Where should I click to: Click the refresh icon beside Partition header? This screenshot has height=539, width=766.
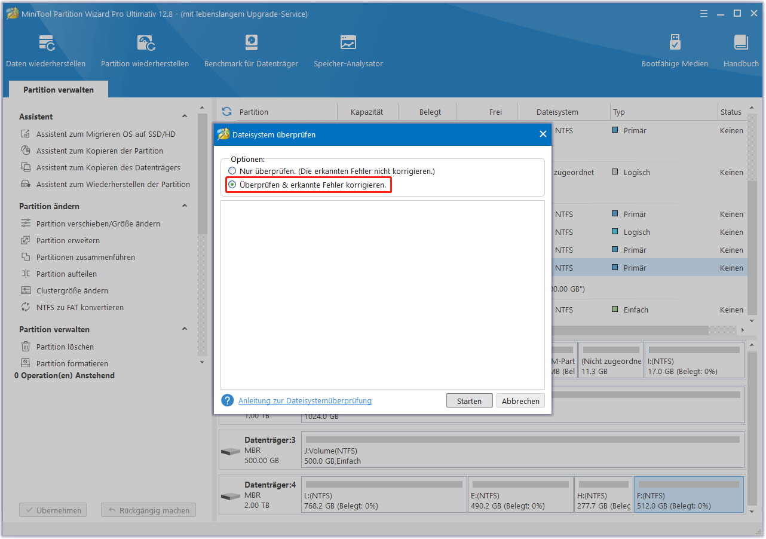coord(227,112)
